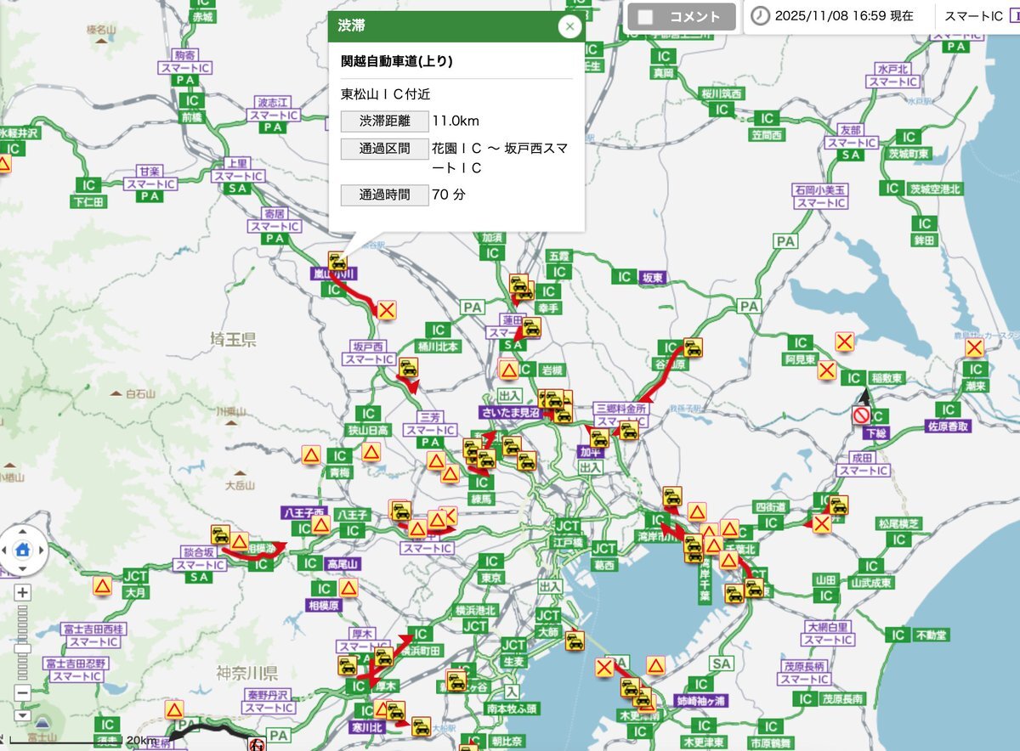Click the 寄居 スマートIC map label

click(275, 220)
